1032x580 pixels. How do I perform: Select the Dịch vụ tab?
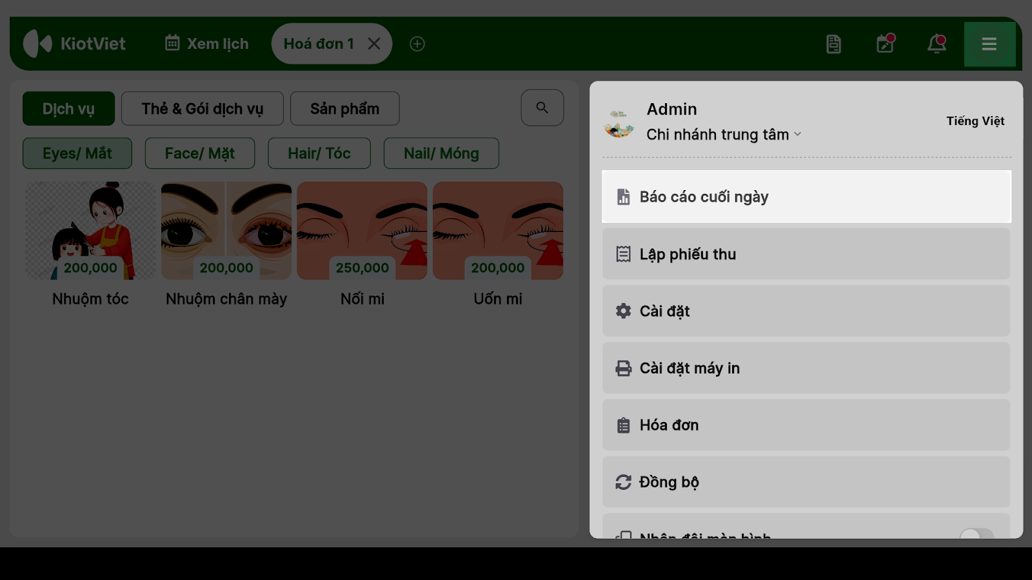68,108
